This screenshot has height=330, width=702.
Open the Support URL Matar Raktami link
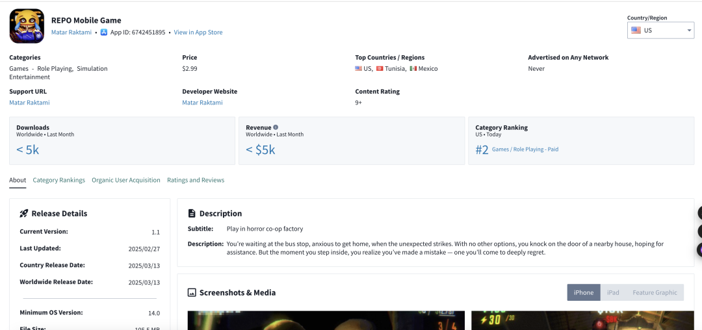click(x=29, y=103)
